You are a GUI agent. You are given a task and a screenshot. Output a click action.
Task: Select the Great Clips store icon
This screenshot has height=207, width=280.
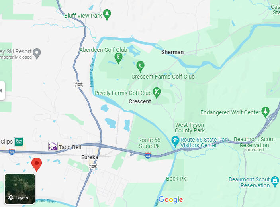pos(19,142)
